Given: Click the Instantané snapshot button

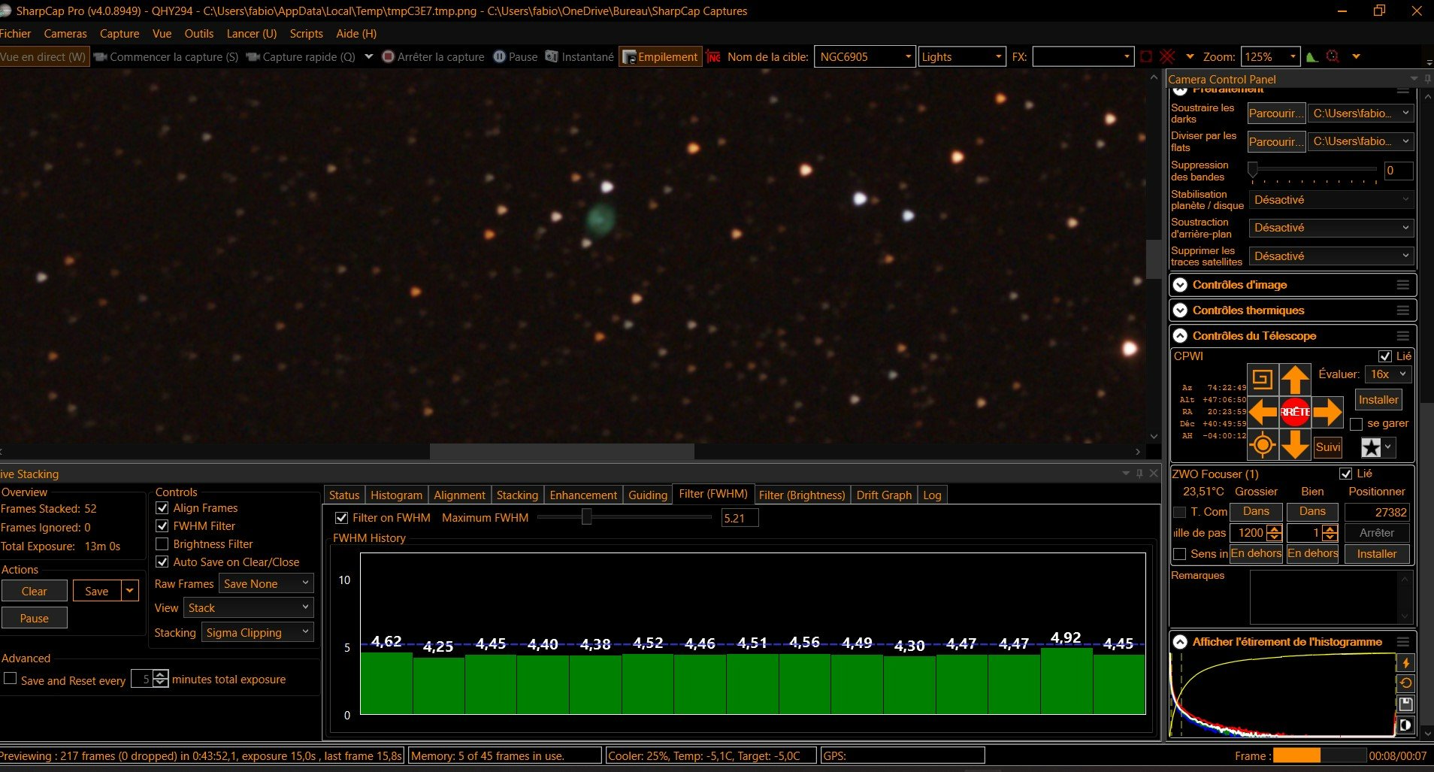Looking at the screenshot, I should pos(579,57).
